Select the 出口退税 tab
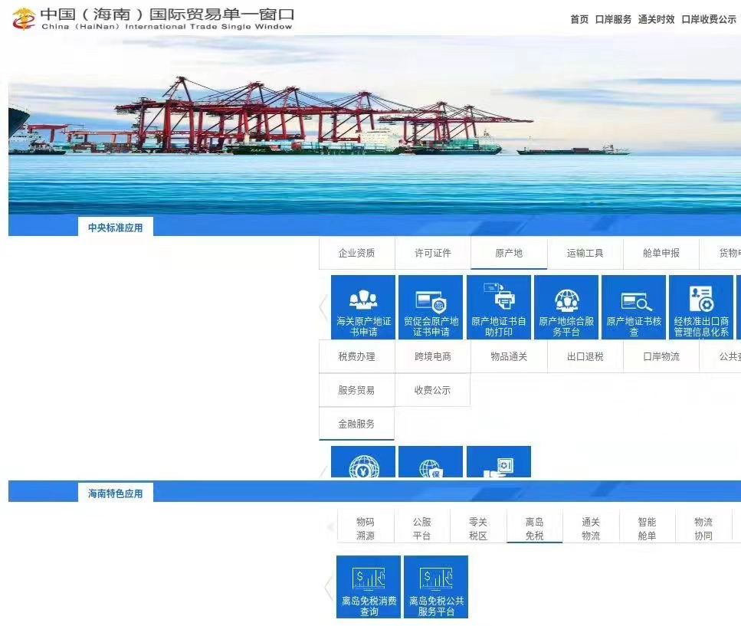Image resolution: width=741 pixels, height=626 pixels. click(x=585, y=357)
